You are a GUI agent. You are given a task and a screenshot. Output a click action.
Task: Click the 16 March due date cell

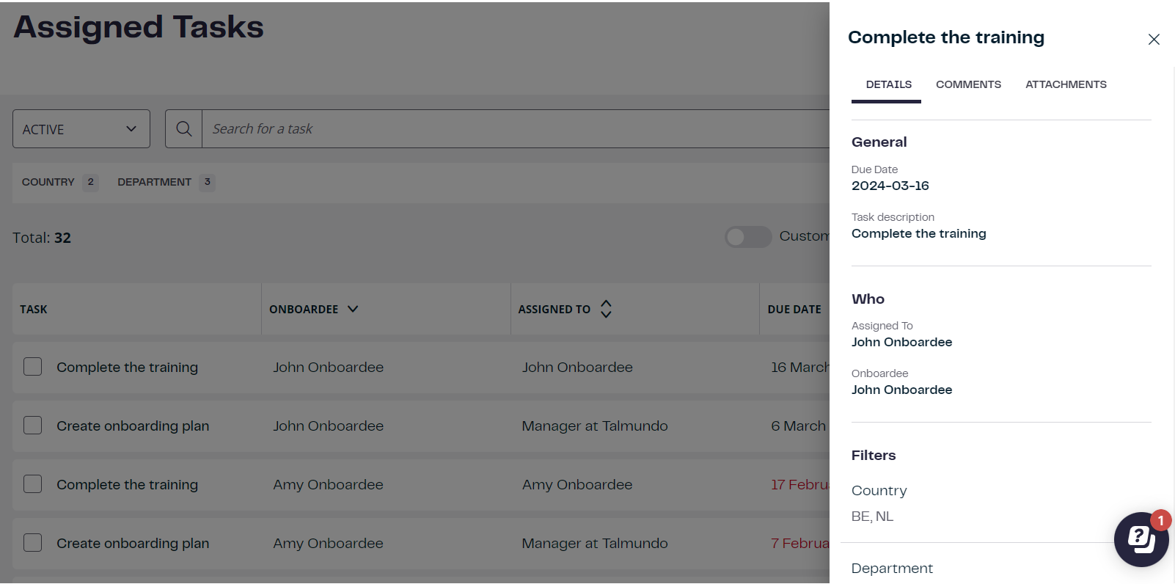click(800, 368)
